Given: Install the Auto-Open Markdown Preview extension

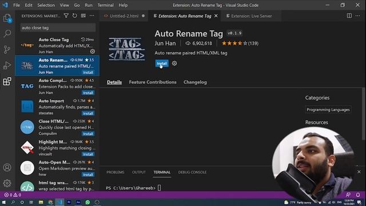Looking at the screenshot, I should 88,175.
